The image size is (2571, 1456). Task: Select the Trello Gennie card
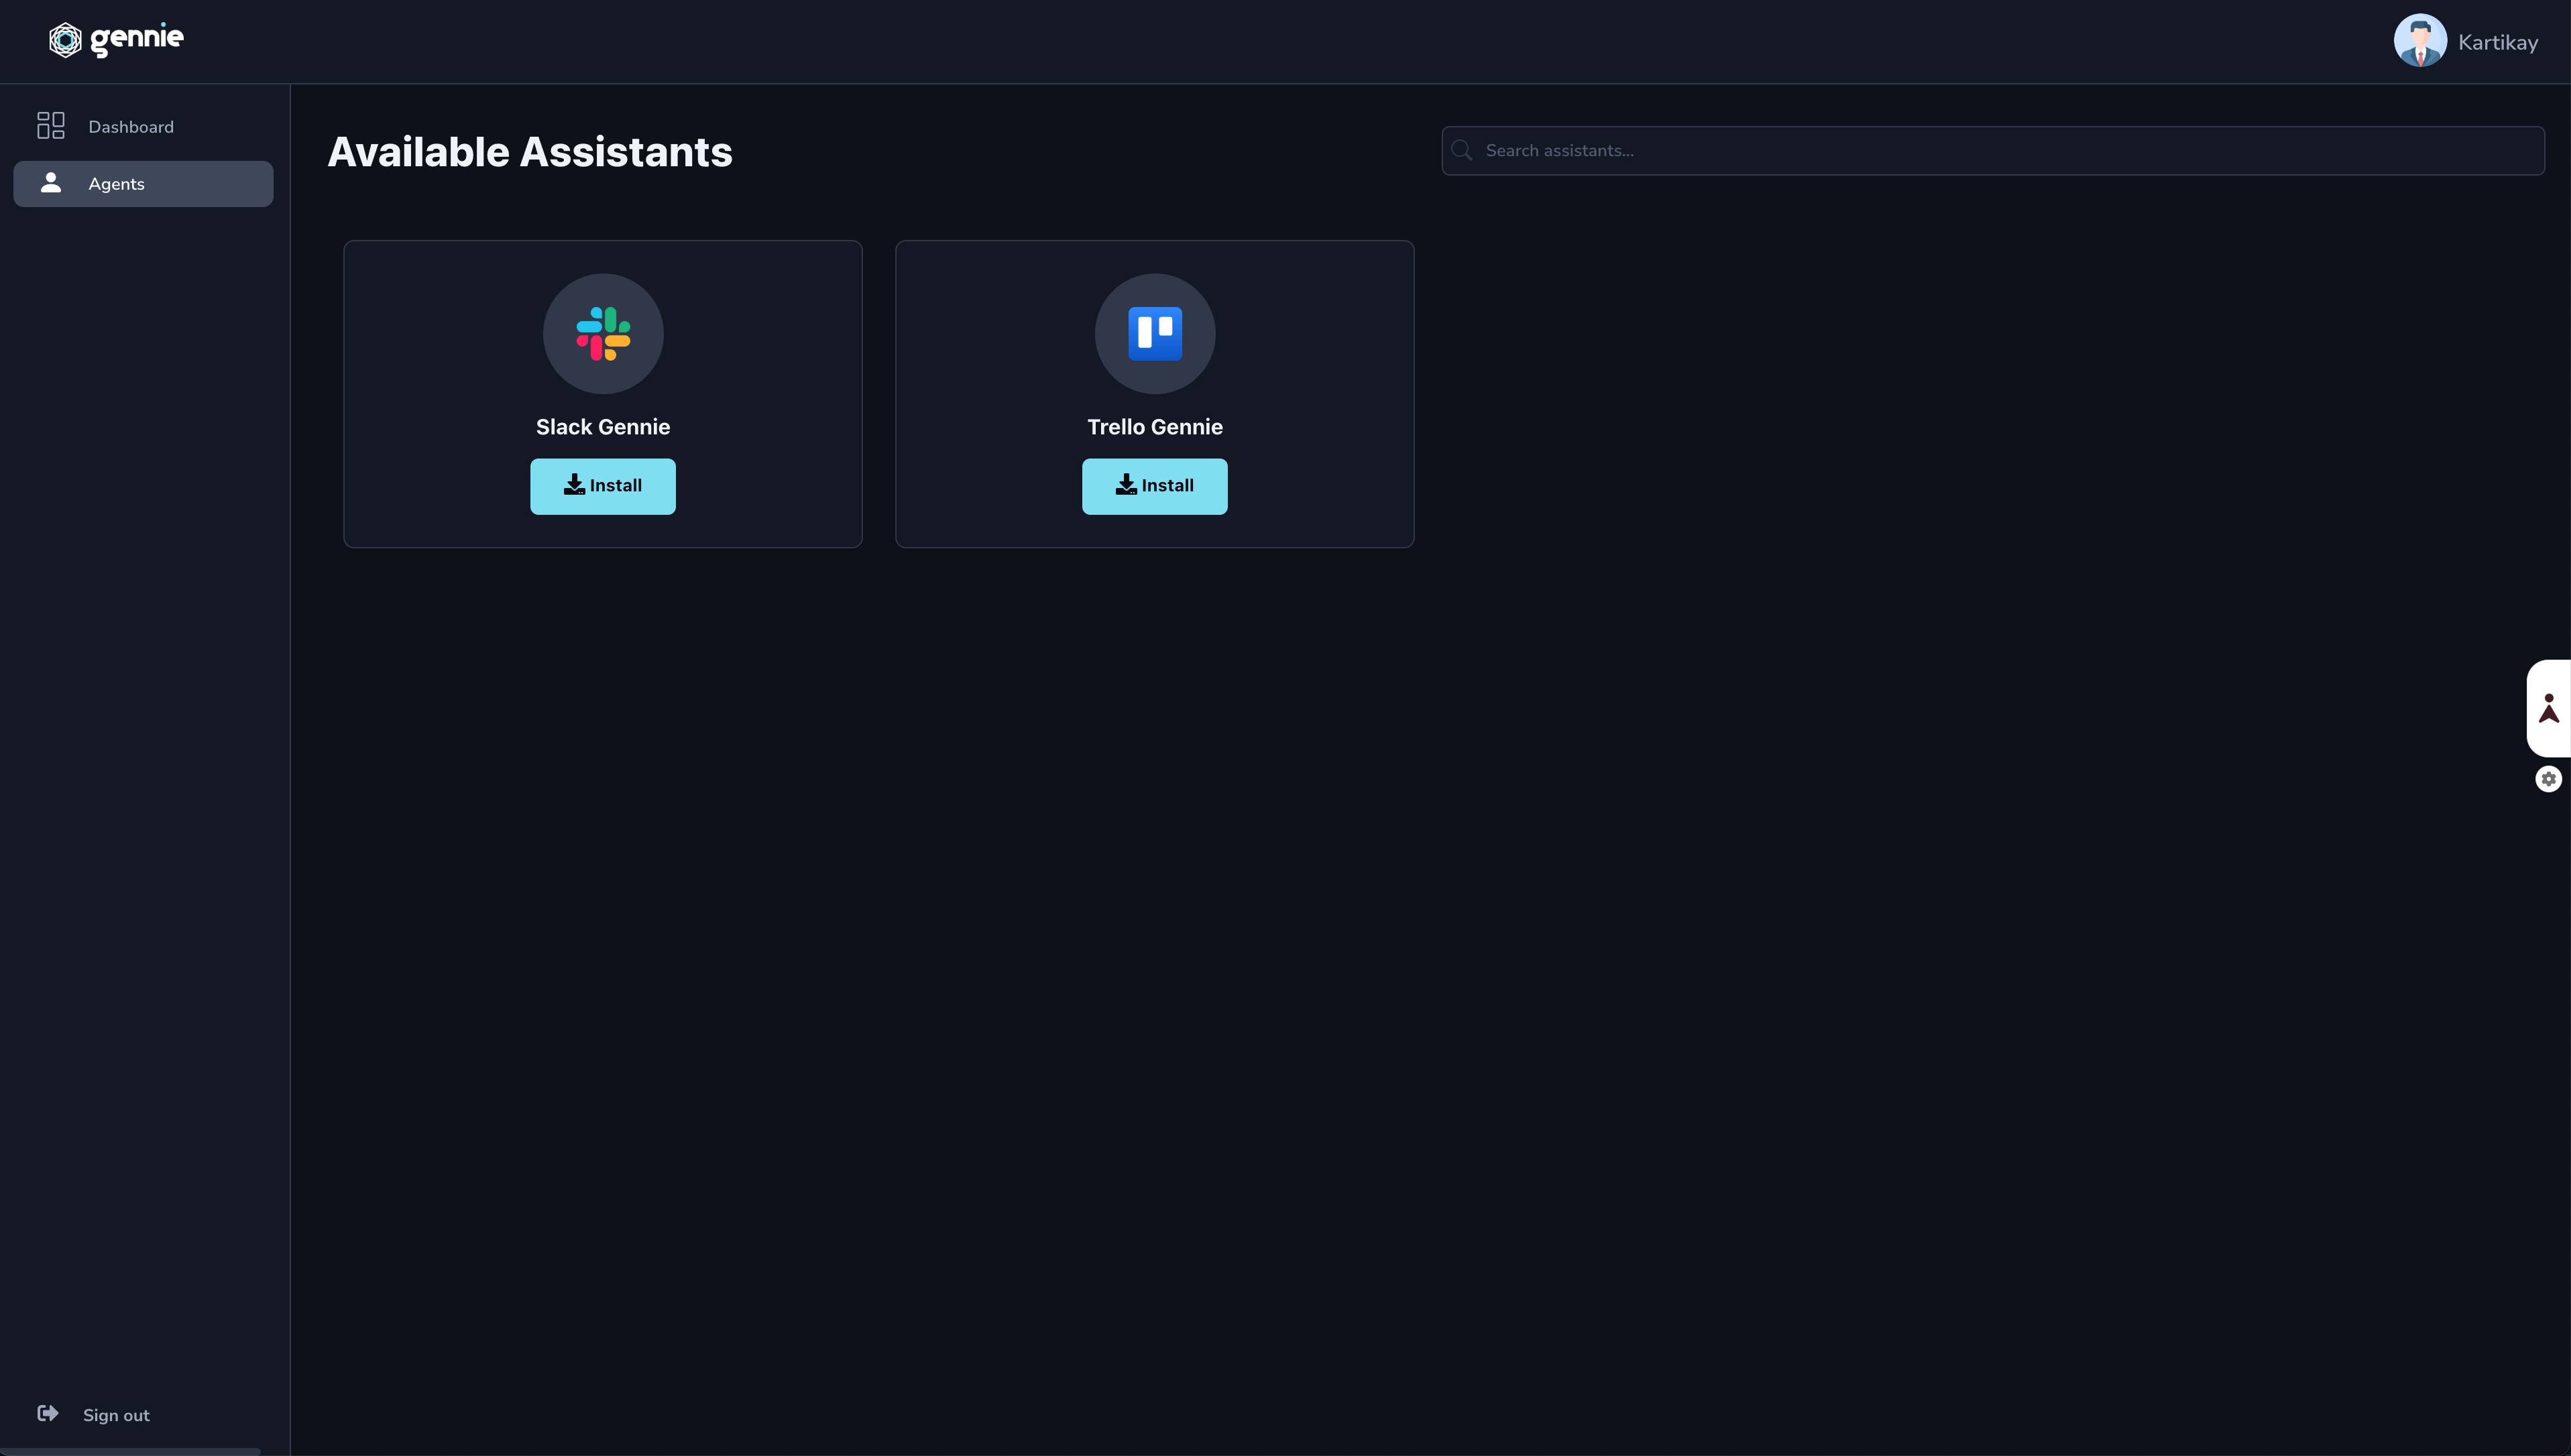pyautogui.click(x=1154, y=393)
